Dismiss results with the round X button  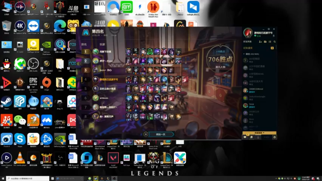(146, 134)
